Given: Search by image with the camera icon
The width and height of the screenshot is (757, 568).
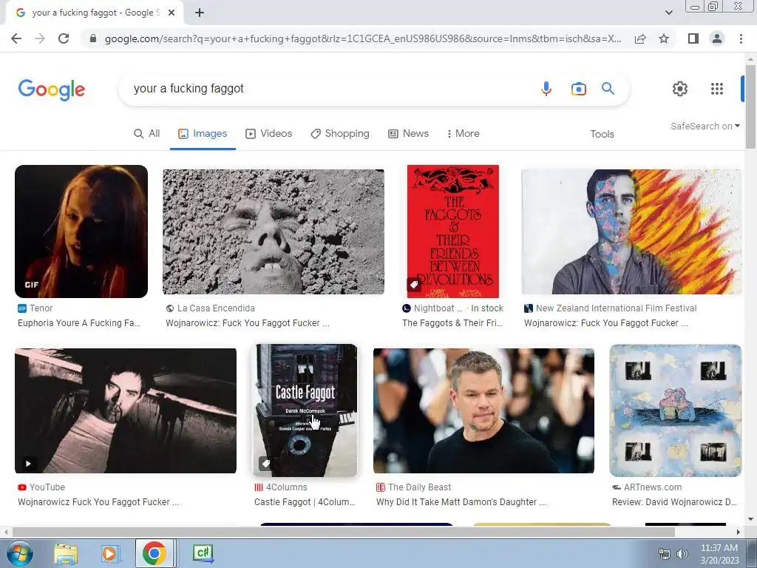Looking at the screenshot, I should [x=578, y=89].
